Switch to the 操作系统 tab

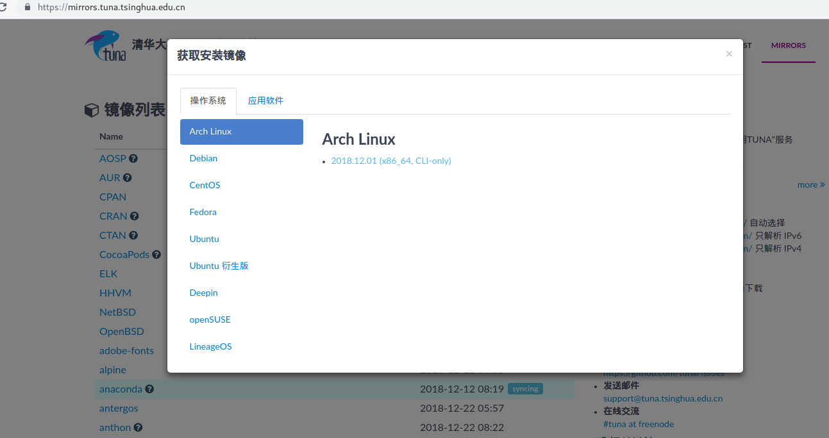[208, 101]
